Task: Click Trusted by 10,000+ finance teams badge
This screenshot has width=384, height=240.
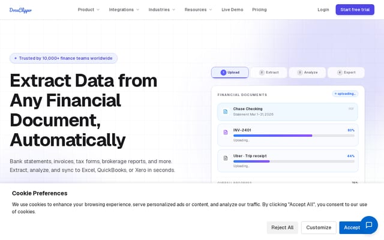Action: pos(64,58)
